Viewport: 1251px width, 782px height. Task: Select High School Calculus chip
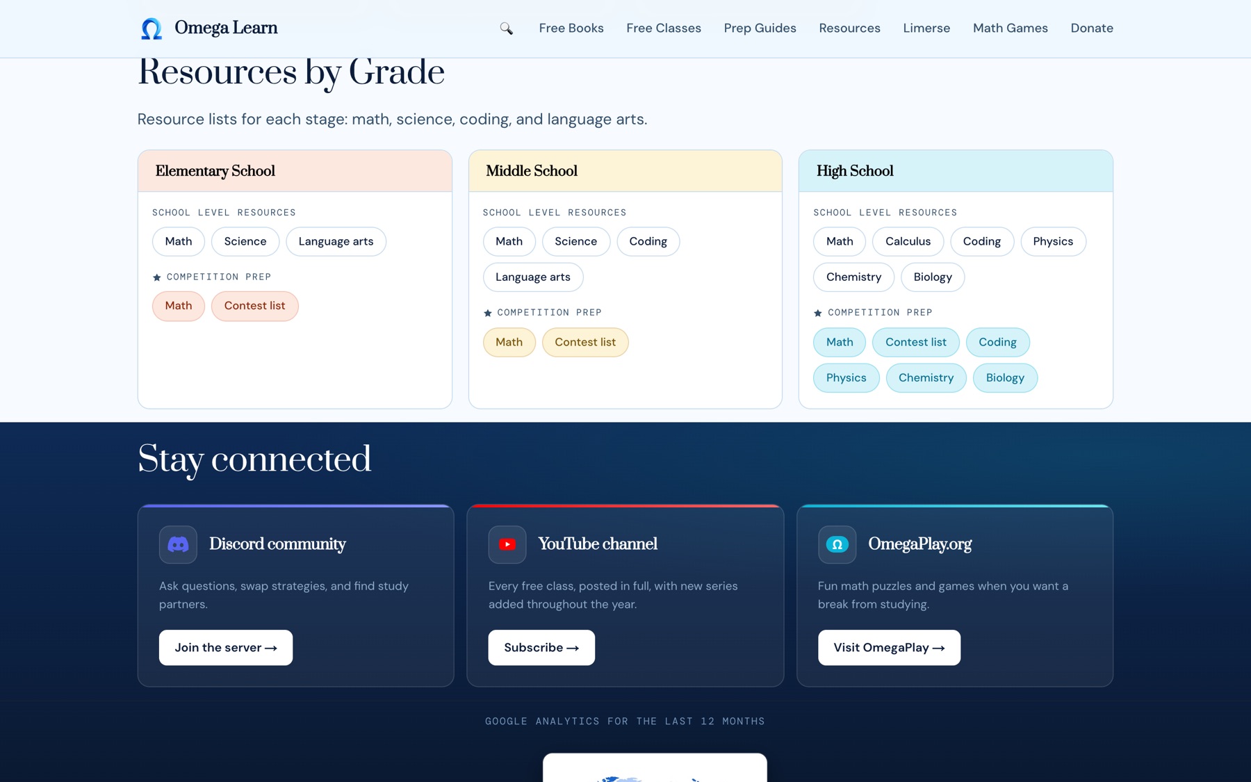(x=908, y=241)
